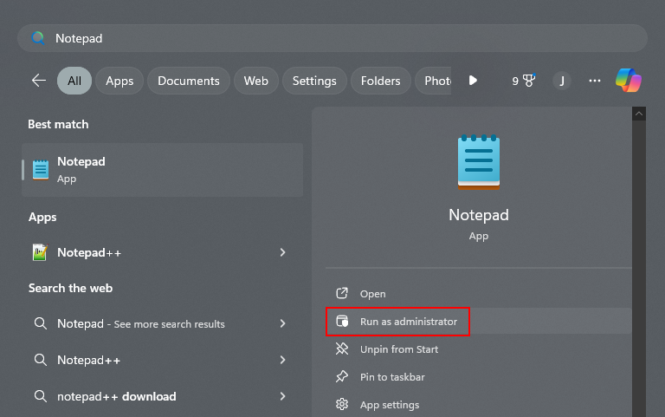Switch to the Apps filter tab
Screen dimensions: 665x417
(x=119, y=81)
